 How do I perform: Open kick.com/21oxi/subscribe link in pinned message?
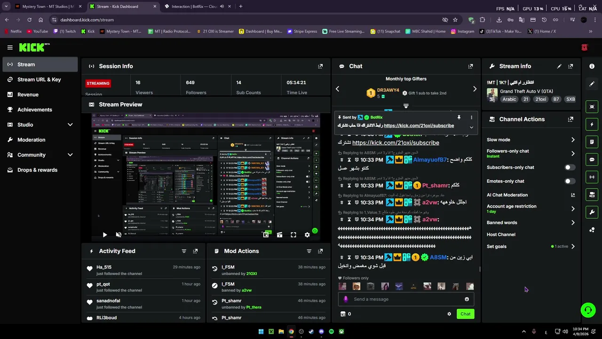tap(419, 126)
